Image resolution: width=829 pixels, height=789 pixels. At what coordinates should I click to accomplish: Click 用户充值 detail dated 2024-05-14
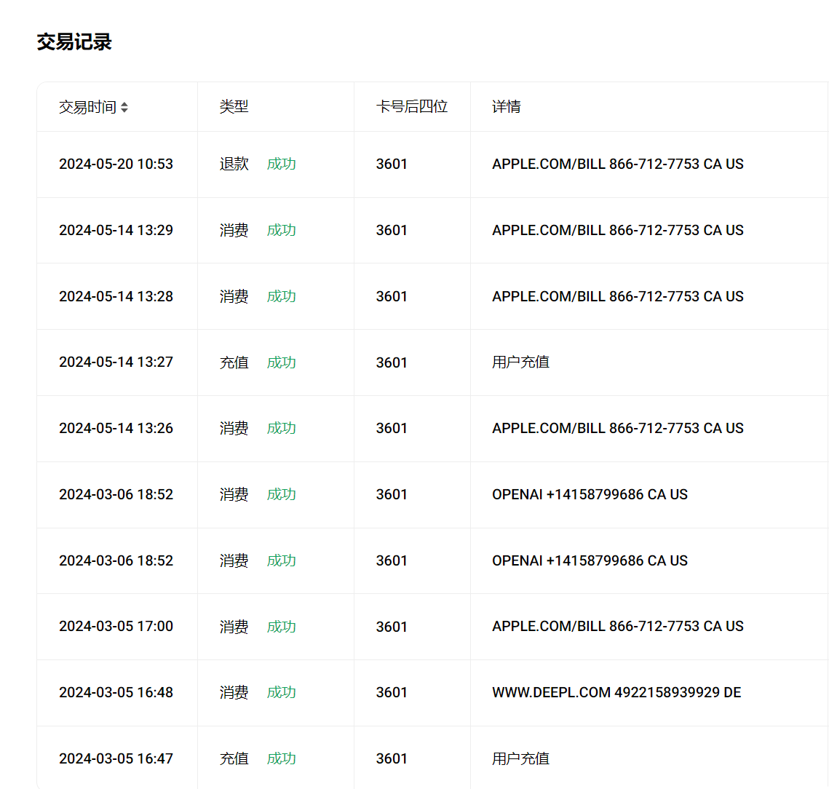[x=521, y=362]
